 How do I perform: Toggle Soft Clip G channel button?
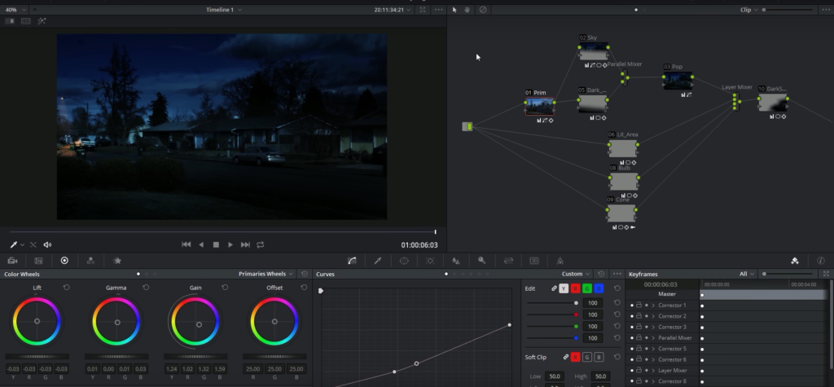[587, 357]
